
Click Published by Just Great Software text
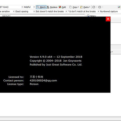[x=56, y=65]
